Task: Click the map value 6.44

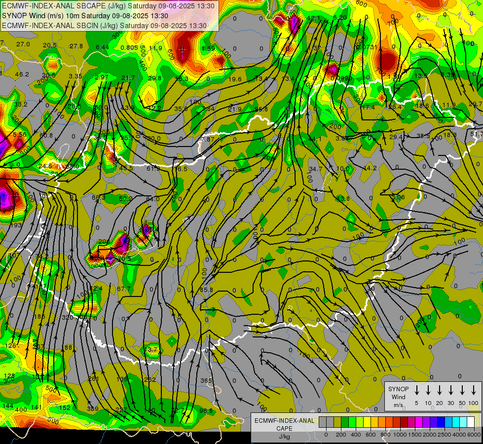Action: tap(102, 47)
